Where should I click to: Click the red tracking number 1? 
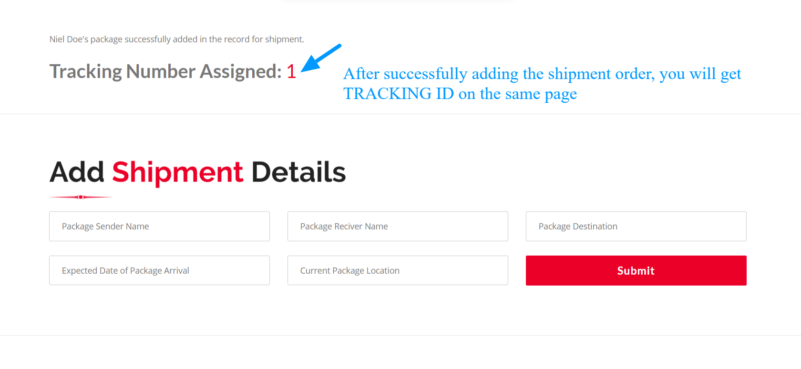291,71
